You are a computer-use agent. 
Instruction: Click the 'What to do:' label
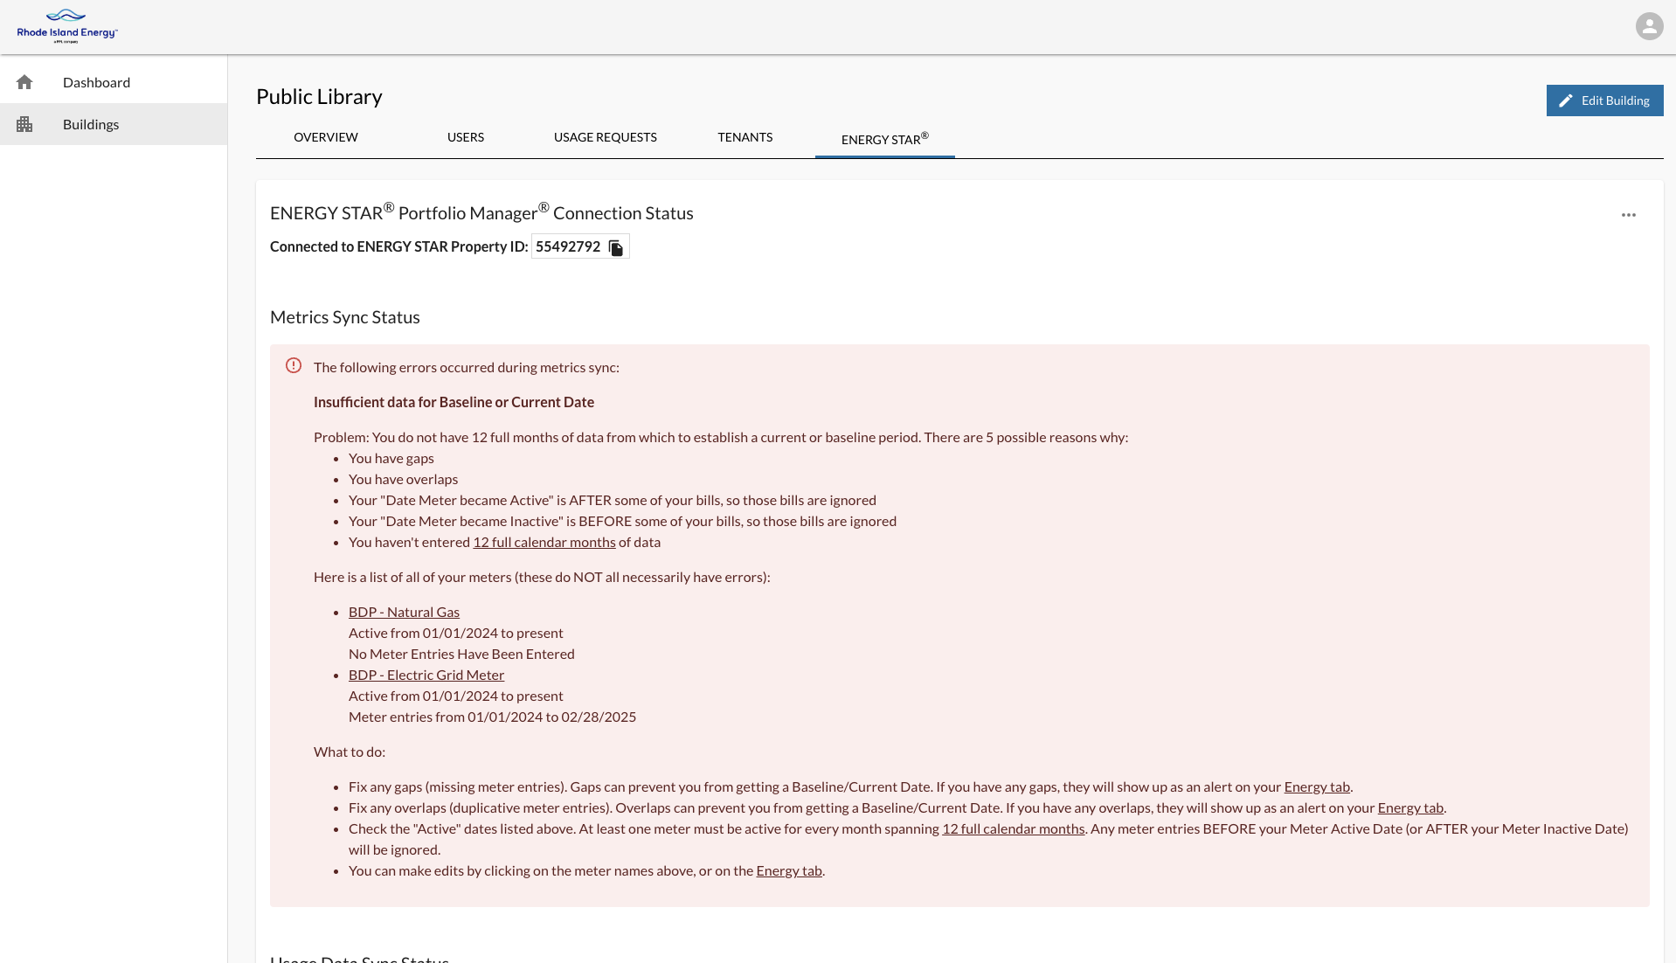[350, 752]
